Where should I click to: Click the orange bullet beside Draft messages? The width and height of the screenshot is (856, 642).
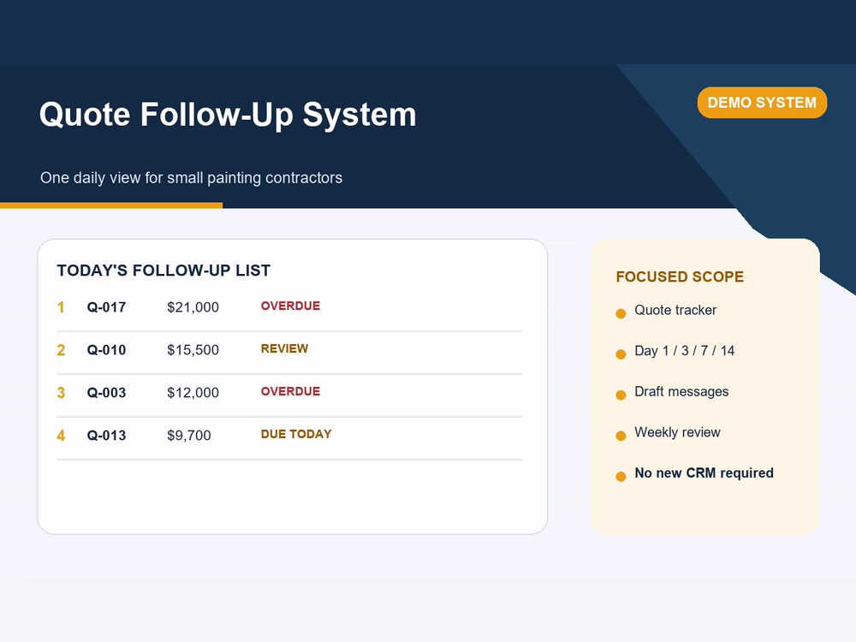pos(621,395)
